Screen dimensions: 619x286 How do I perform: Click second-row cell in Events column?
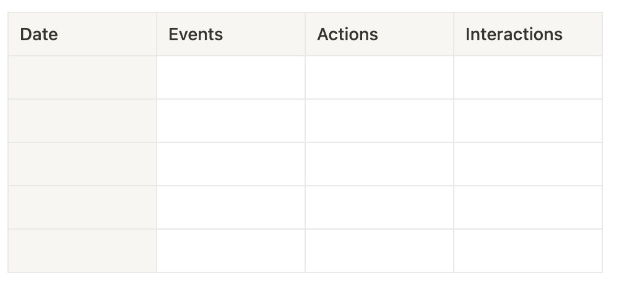(x=230, y=121)
